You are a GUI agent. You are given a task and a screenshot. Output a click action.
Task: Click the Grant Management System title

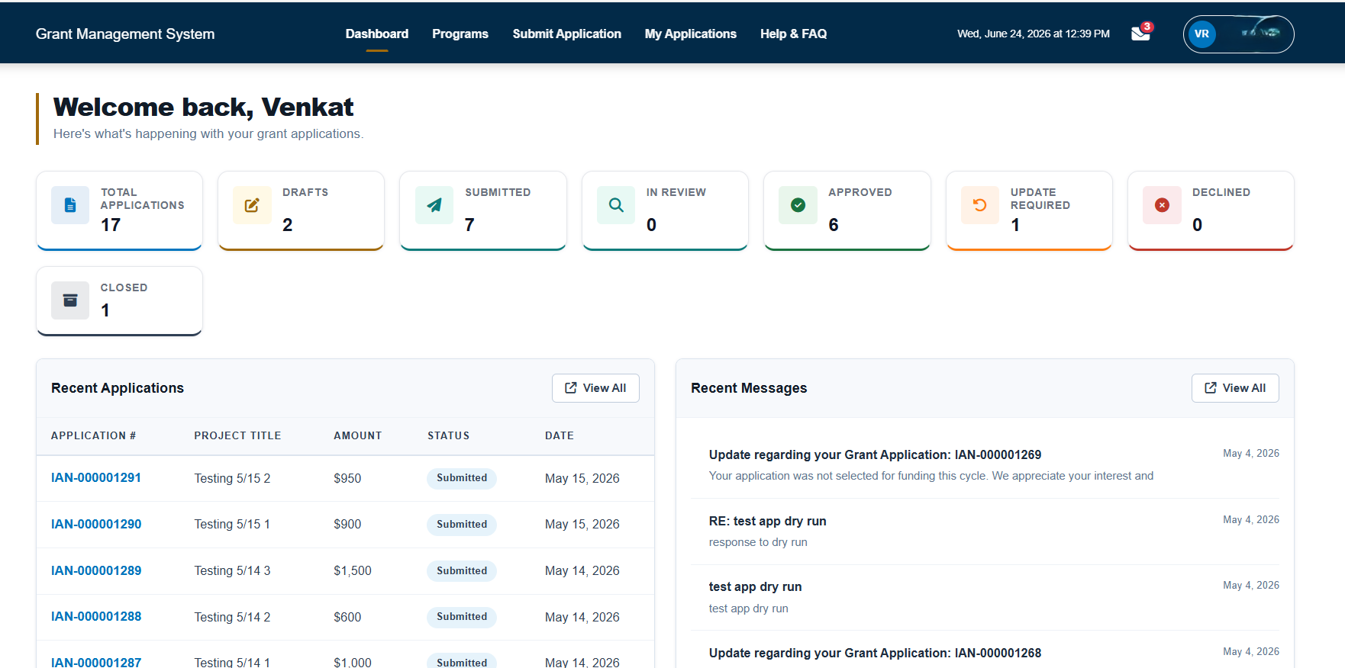pos(125,34)
